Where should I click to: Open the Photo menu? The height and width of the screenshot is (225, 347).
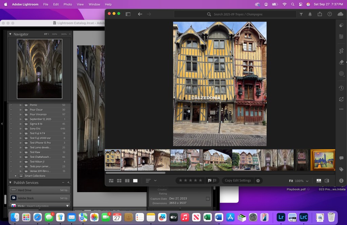click(68, 4)
